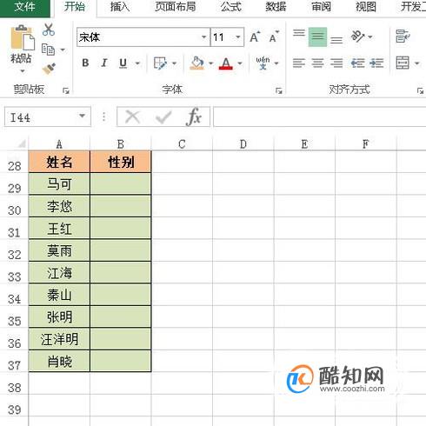Open the font size dropdown showing 11
This screenshot has height=426, width=426.
(x=238, y=37)
